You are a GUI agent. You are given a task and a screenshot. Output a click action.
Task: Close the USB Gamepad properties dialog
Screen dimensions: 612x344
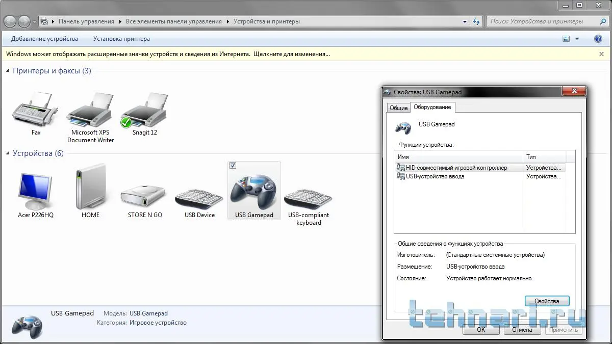tap(574, 91)
